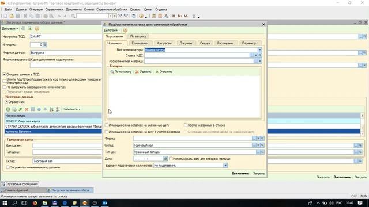369x207 pixels.
Task: Click the help icon in Загрузка терминала window
Action: click(37, 29)
